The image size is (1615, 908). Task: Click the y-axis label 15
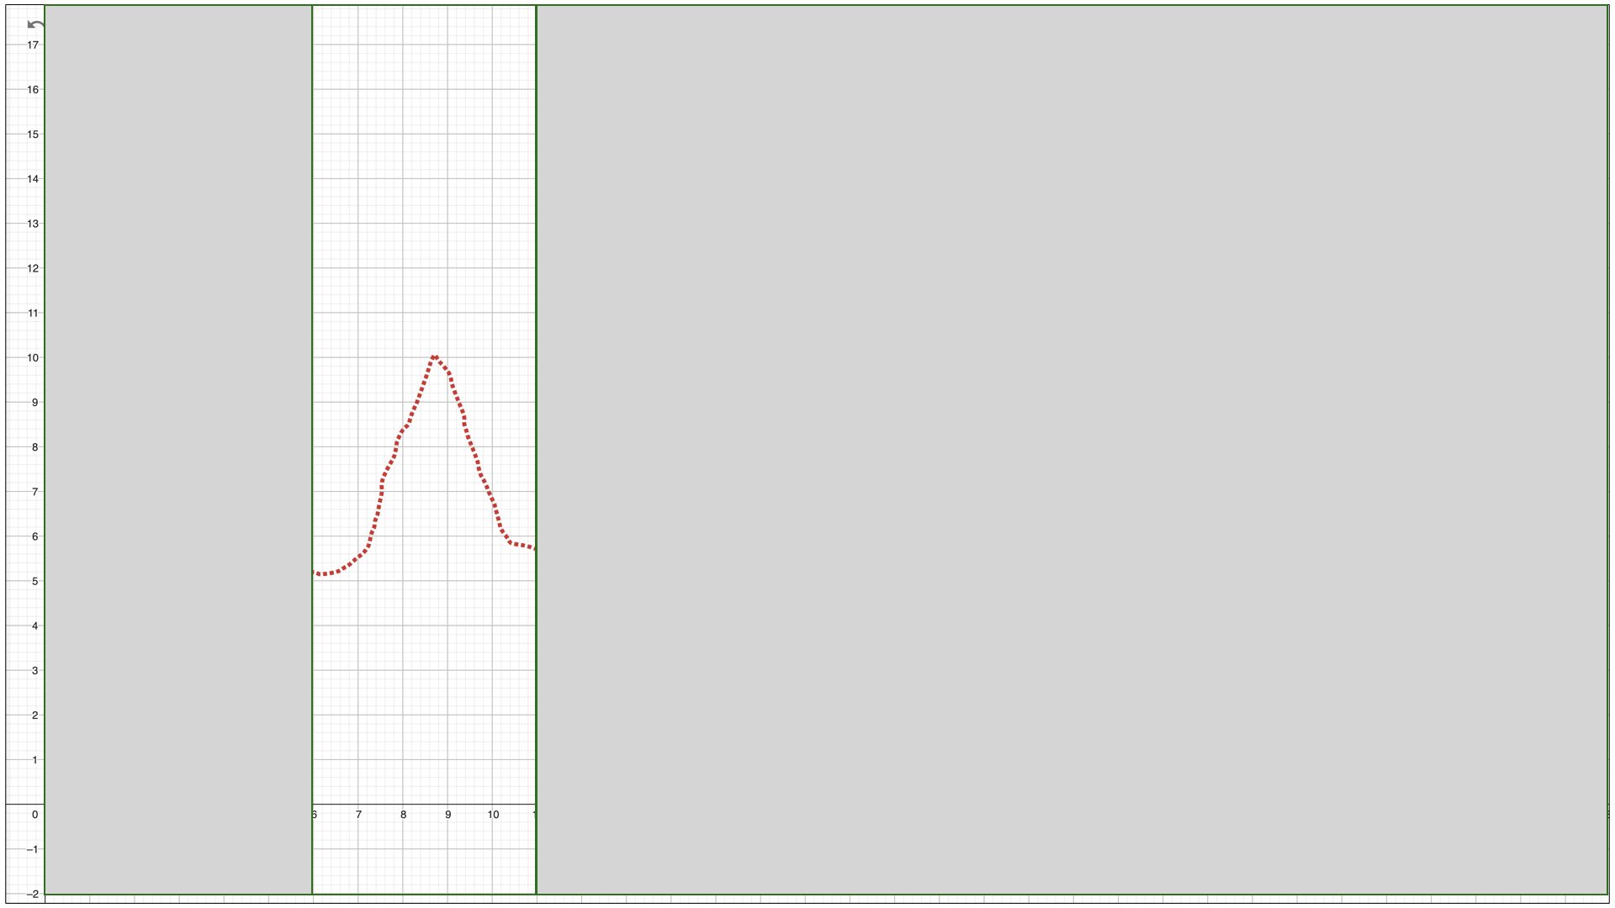pos(33,134)
